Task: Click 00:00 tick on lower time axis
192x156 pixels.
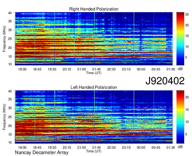Action: (141, 148)
